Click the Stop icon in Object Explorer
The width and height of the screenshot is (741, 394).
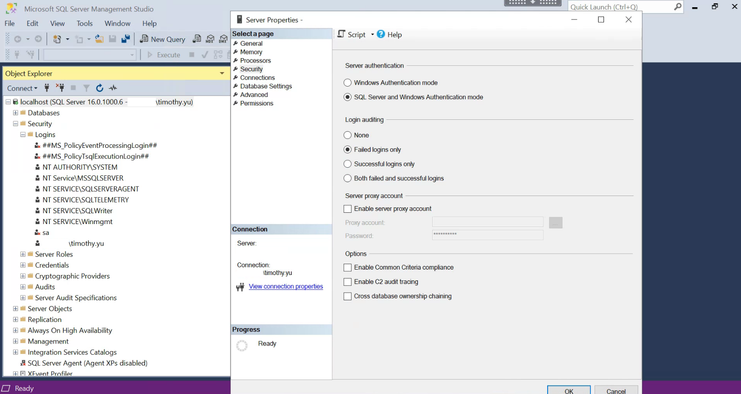[x=73, y=88]
